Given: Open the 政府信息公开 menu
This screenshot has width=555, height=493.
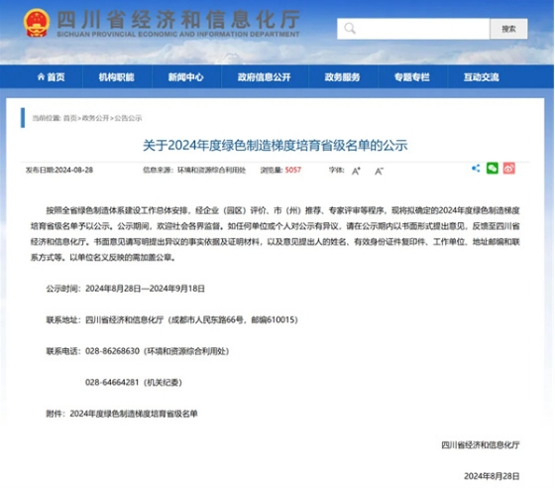Looking at the screenshot, I should 264,76.
